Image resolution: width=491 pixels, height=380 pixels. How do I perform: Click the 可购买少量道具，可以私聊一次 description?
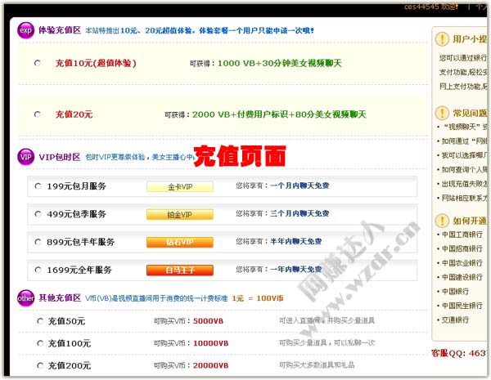click(327, 343)
